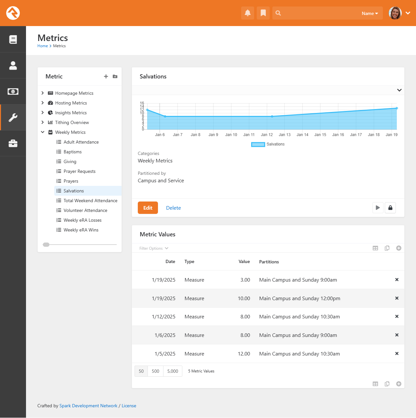Select Baptisms metric
The image size is (416, 418).
point(72,152)
